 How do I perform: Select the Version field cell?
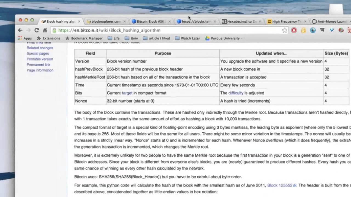90,61
